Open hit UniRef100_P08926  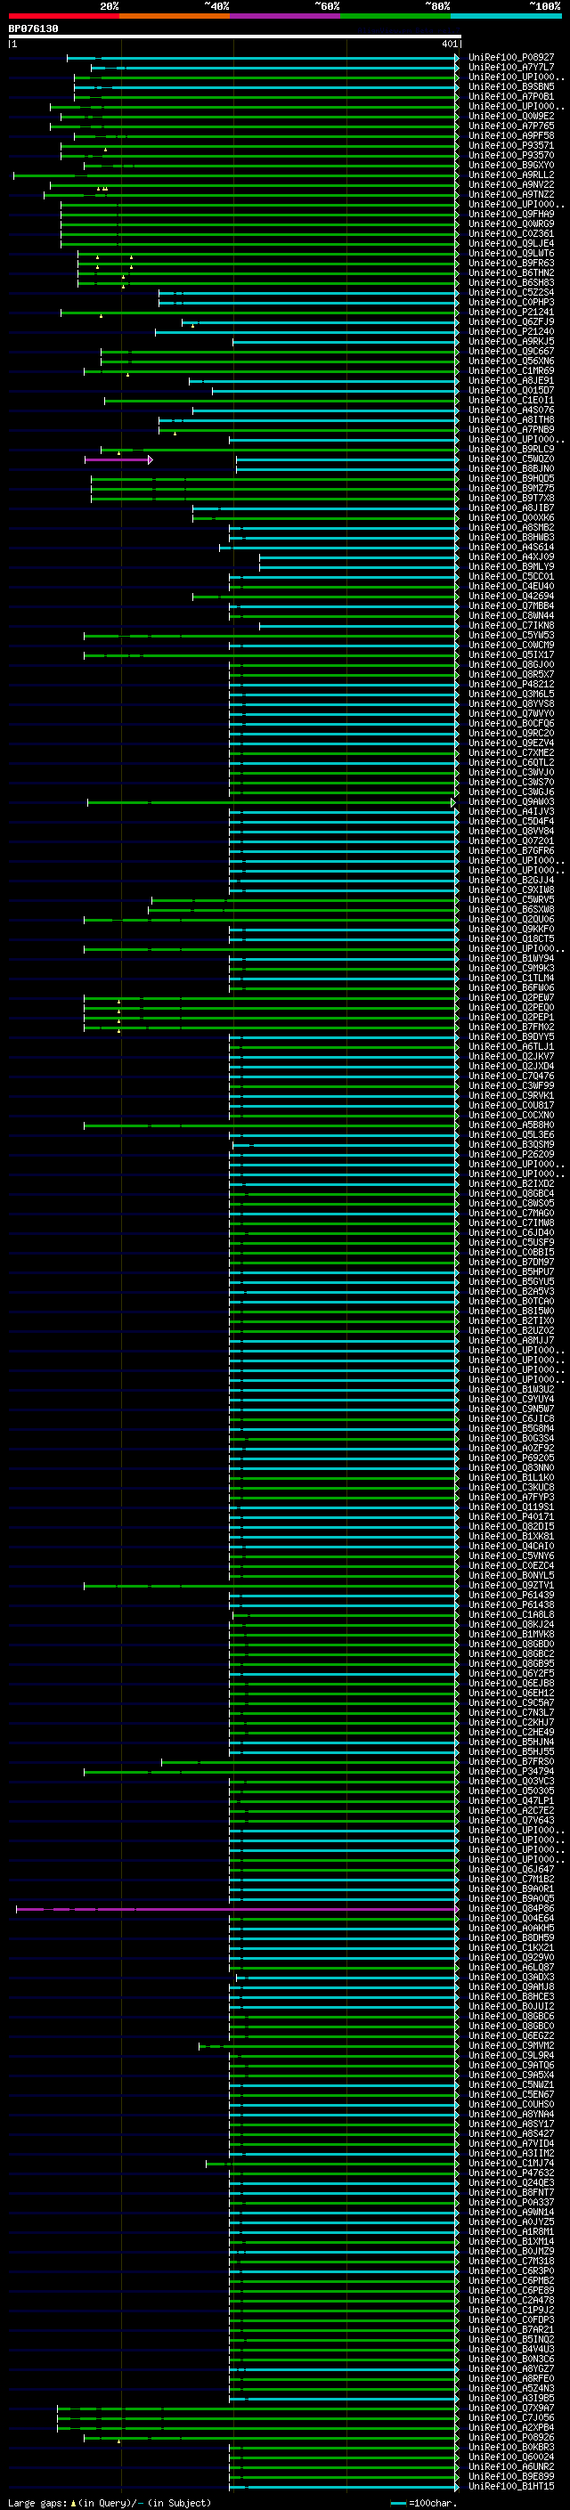click(510, 2438)
